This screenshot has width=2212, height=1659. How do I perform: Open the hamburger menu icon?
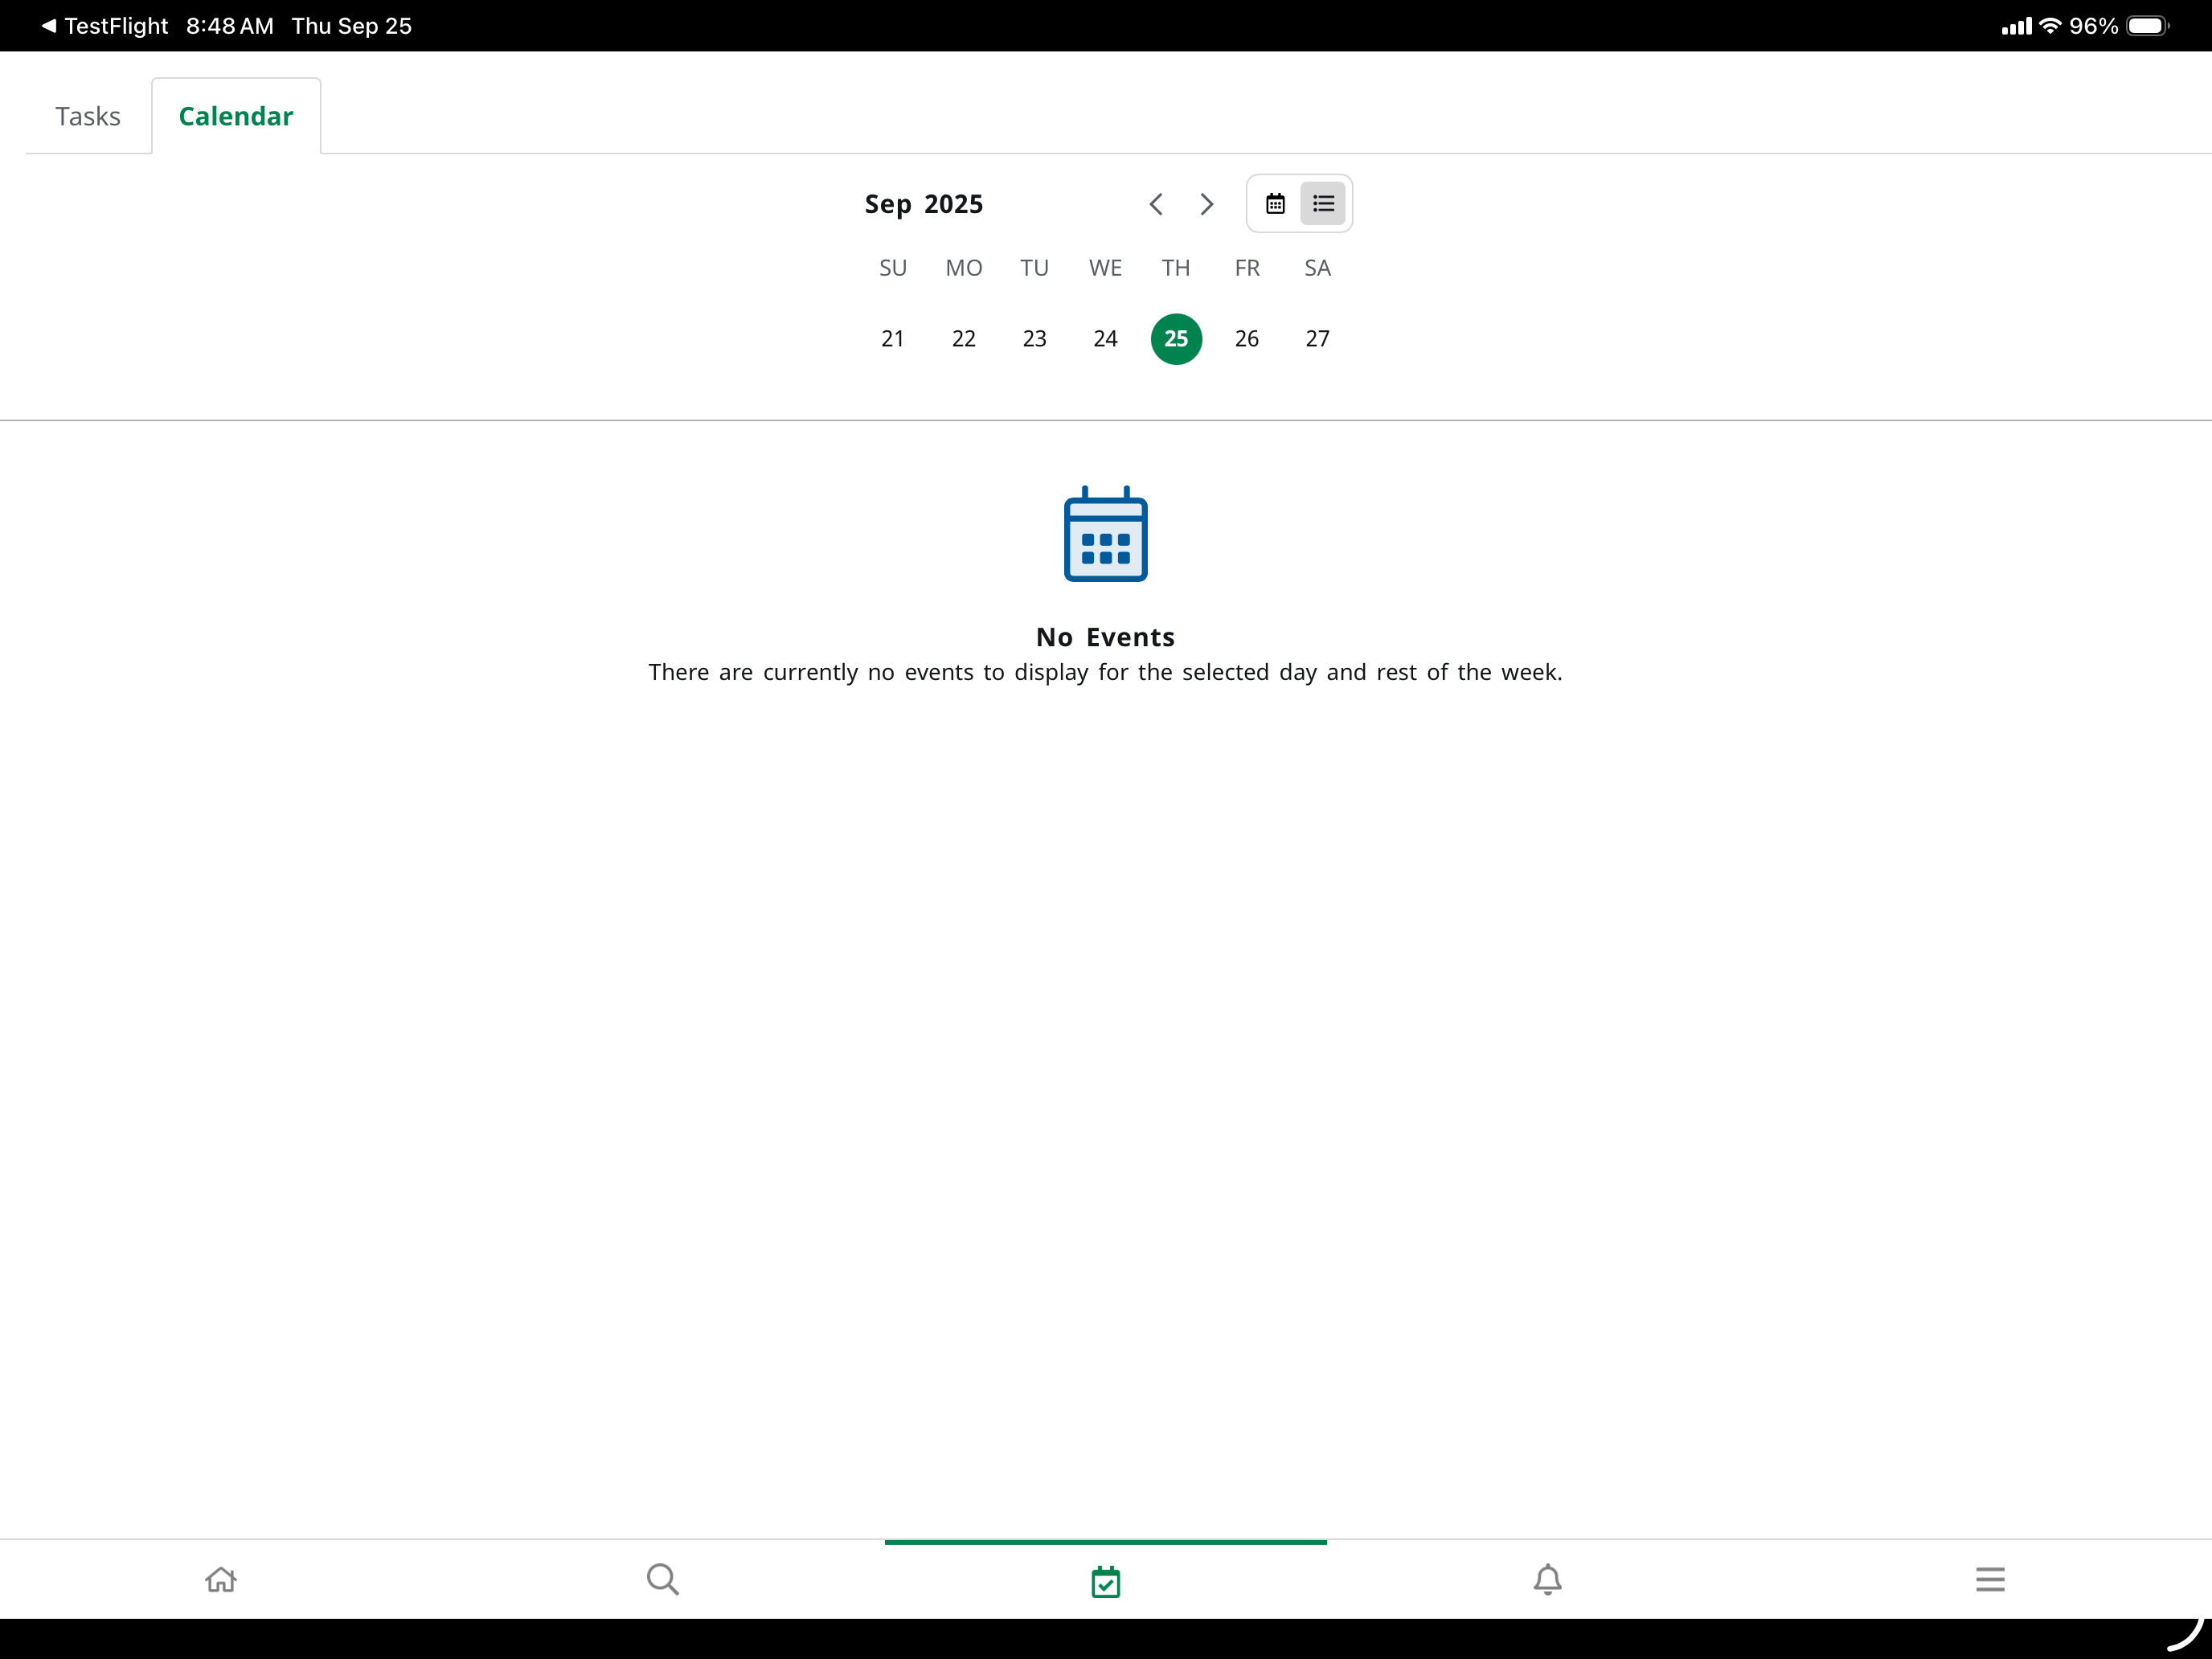point(1990,1580)
